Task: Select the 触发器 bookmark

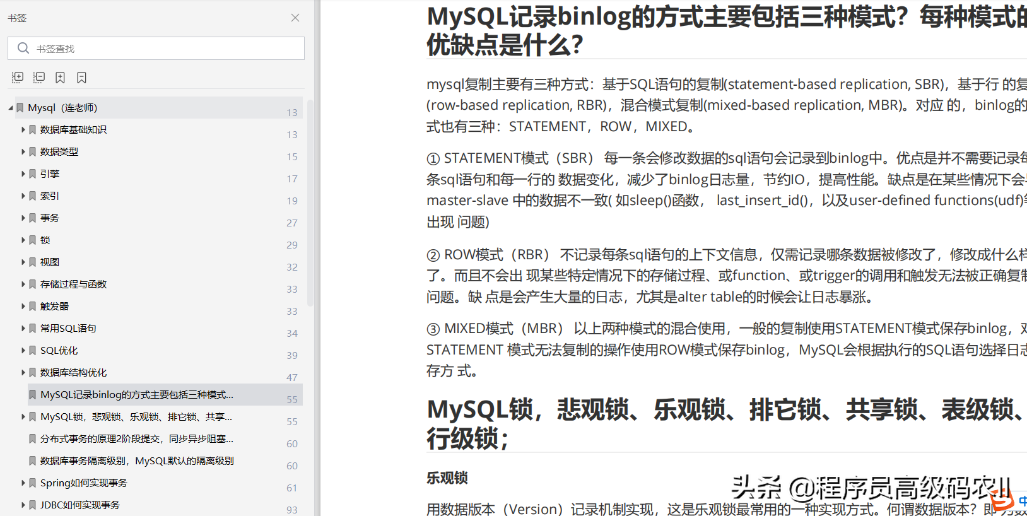Action: 54,306
